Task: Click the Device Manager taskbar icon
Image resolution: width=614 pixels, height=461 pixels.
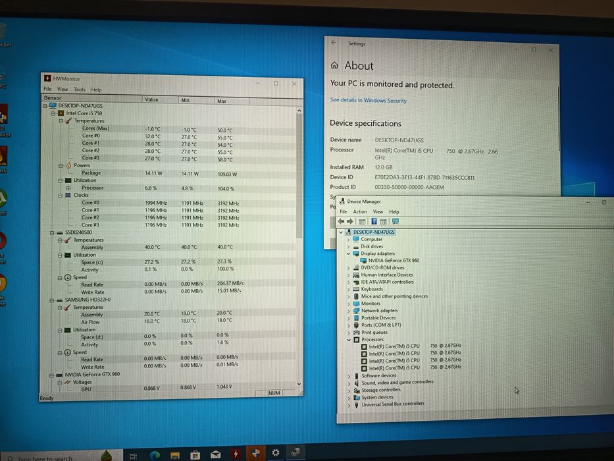Action: pyautogui.click(x=295, y=452)
